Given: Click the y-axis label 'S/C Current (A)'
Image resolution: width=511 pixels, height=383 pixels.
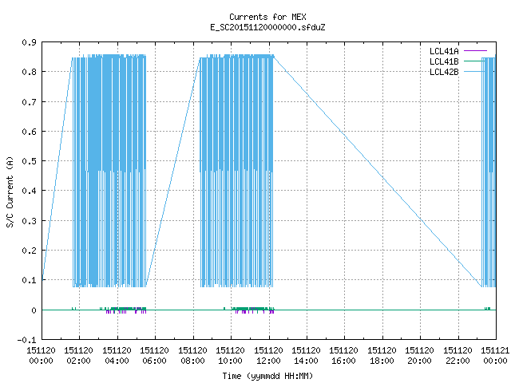Looking at the screenshot, I should click(10, 191).
